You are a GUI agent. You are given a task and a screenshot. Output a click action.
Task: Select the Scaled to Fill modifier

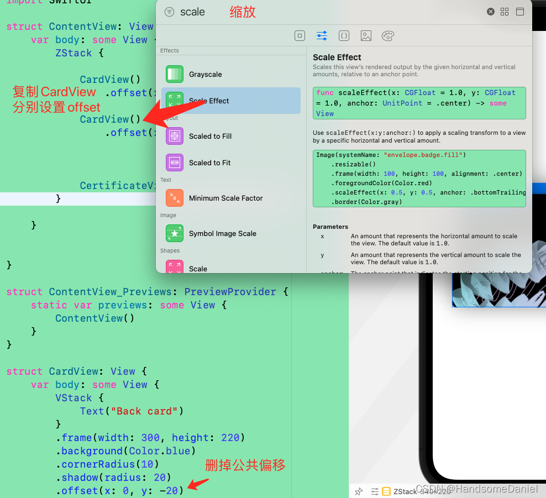(x=230, y=136)
